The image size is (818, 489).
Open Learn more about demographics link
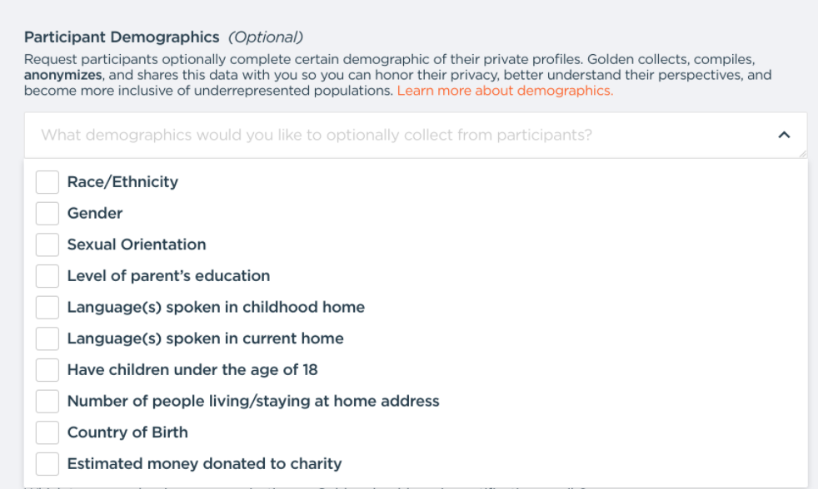pos(505,91)
